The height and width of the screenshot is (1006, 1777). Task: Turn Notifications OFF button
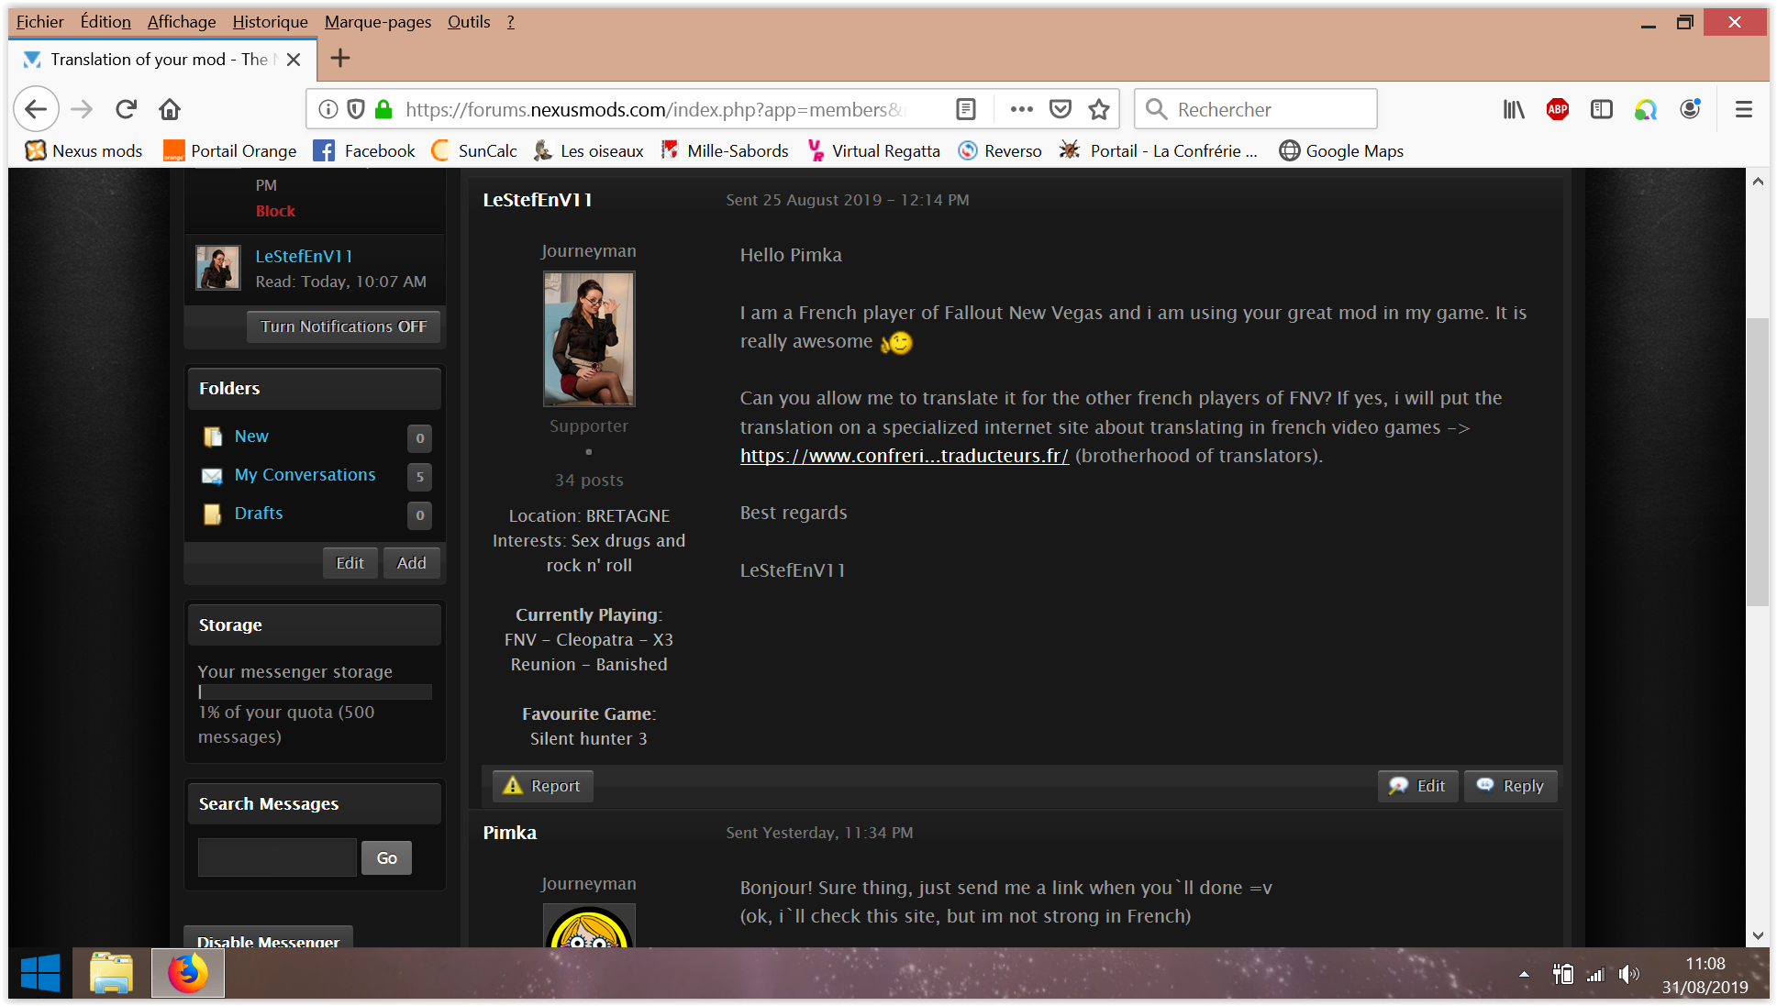[x=343, y=326]
